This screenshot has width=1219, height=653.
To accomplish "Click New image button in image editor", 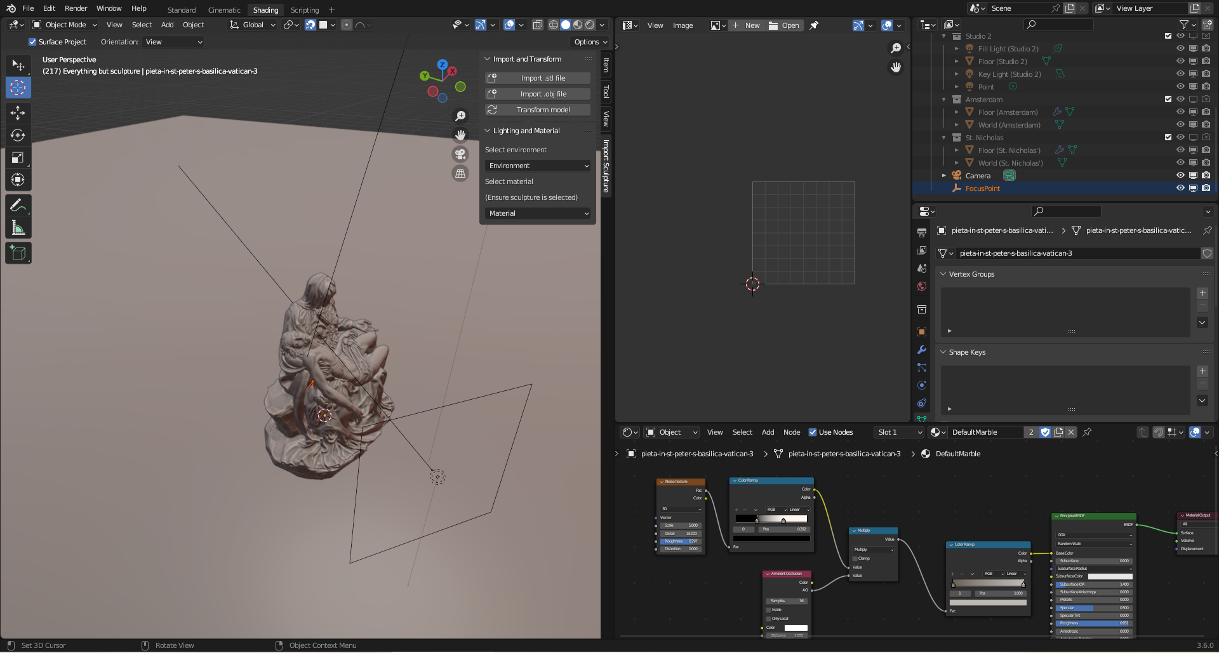I will point(747,25).
